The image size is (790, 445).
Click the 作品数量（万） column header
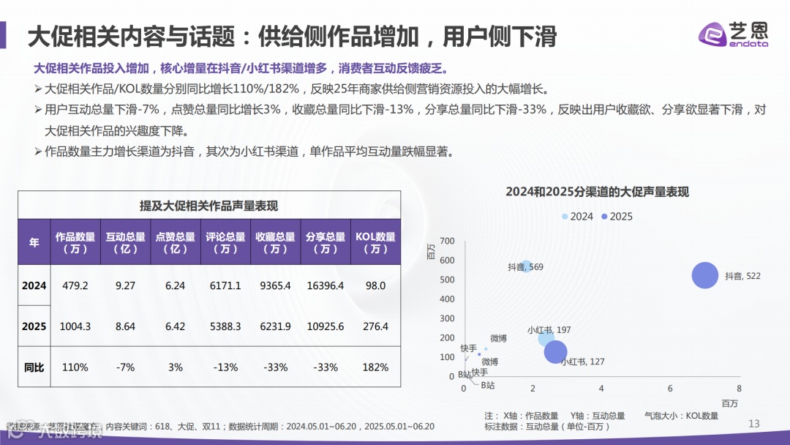click(x=75, y=242)
